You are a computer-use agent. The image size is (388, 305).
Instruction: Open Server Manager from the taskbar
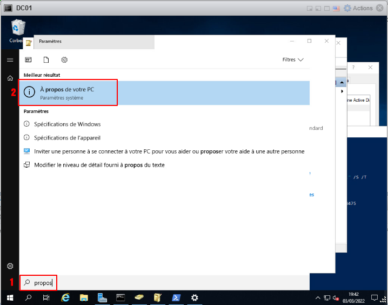[103, 297]
